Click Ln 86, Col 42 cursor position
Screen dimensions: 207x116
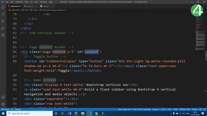(141, 110)
